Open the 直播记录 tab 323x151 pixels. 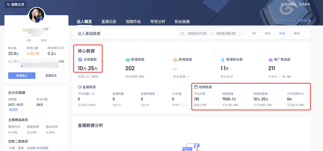(x=109, y=22)
